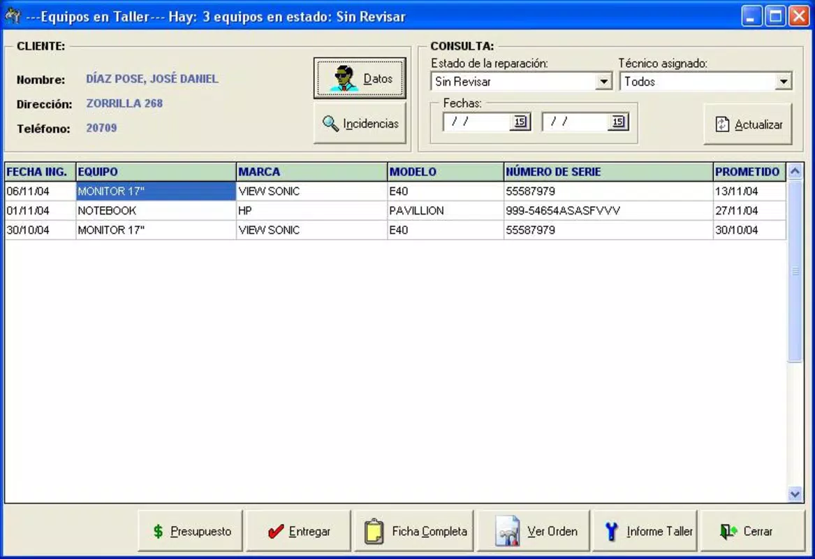Image resolution: width=815 pixels, height=559 pixels.
Task: Click the vertical scrollbar thumb of the table
Action: pyautogui.click(x=795, y=270)
